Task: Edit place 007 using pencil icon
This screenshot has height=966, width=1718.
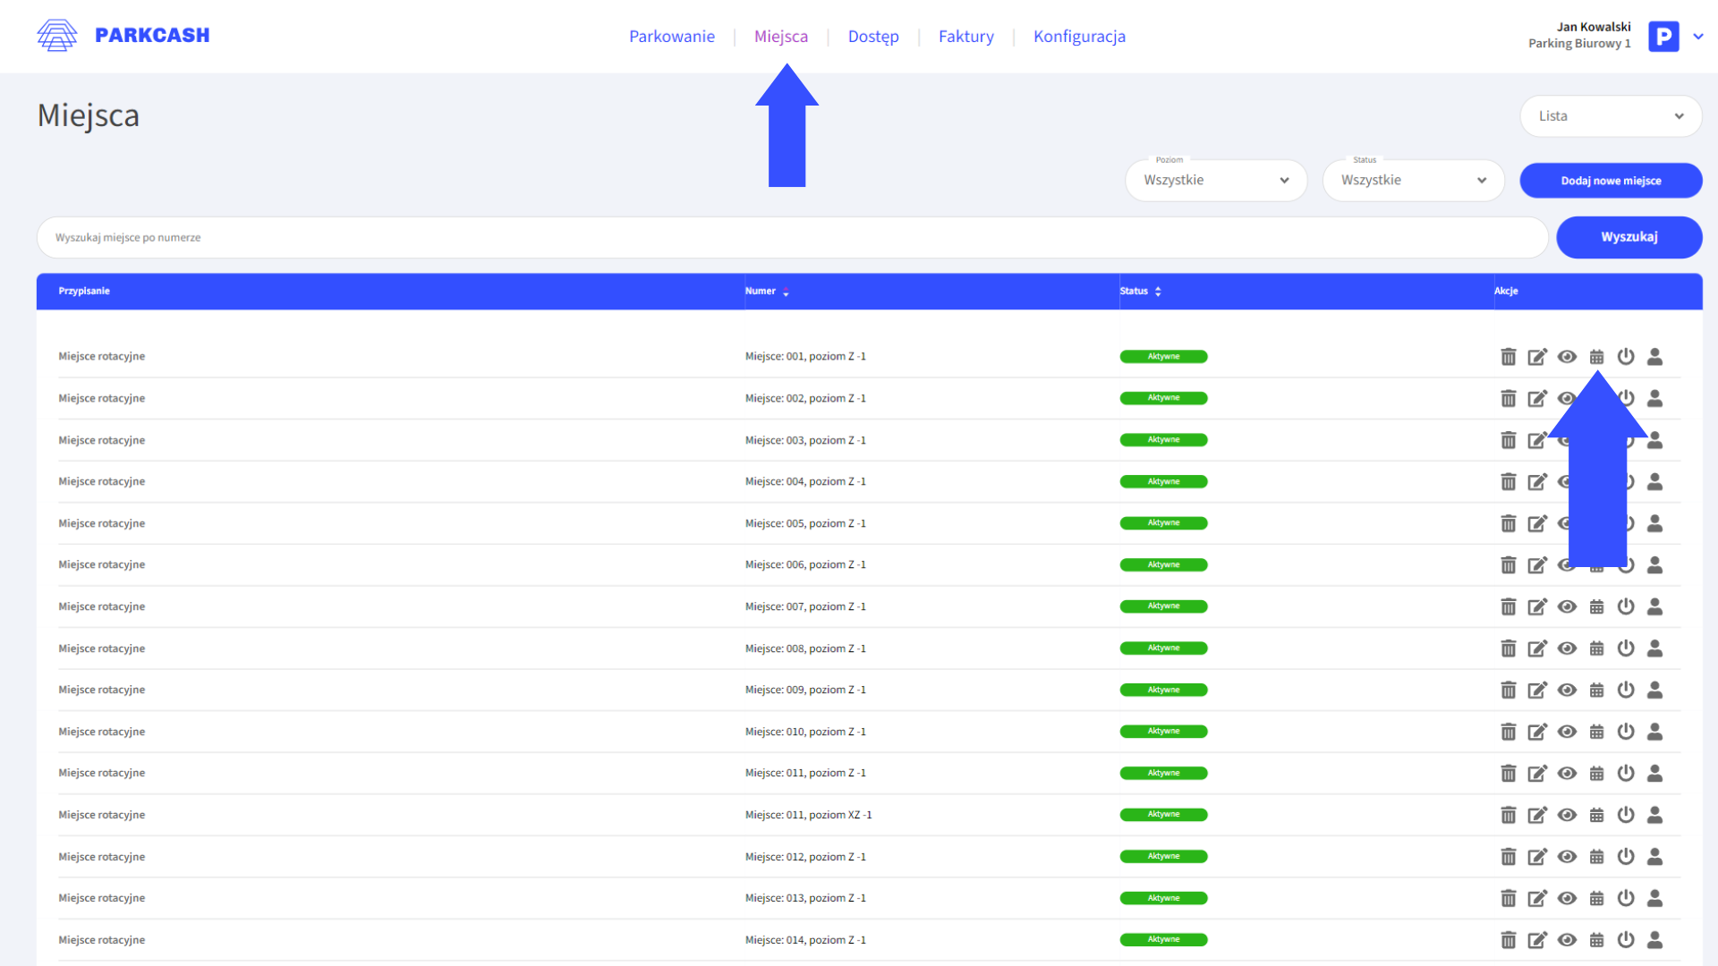Action: [x=1537, y=607]
